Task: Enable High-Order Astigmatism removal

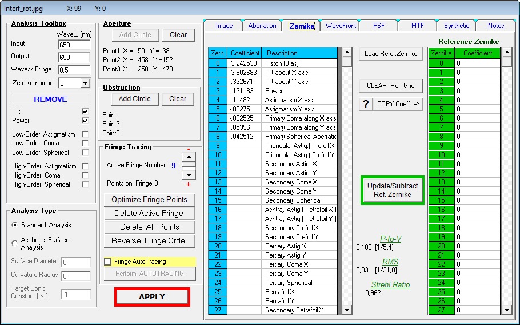Action: click(x=85, y=166)
